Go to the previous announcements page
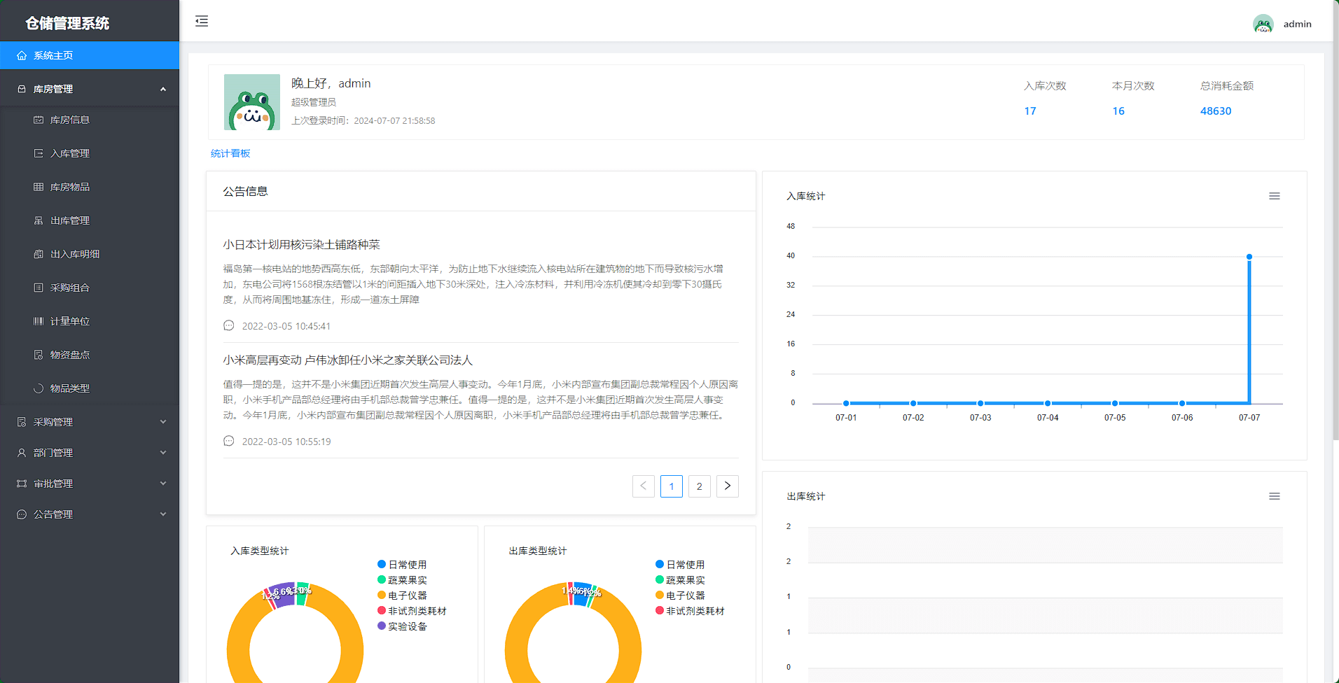 644,486
